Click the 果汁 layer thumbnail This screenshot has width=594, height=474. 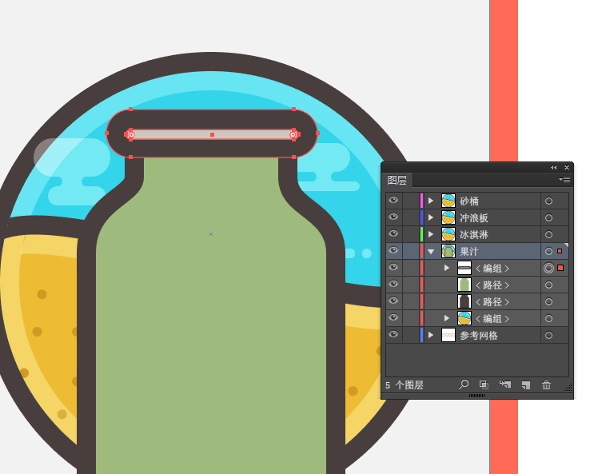448,251
